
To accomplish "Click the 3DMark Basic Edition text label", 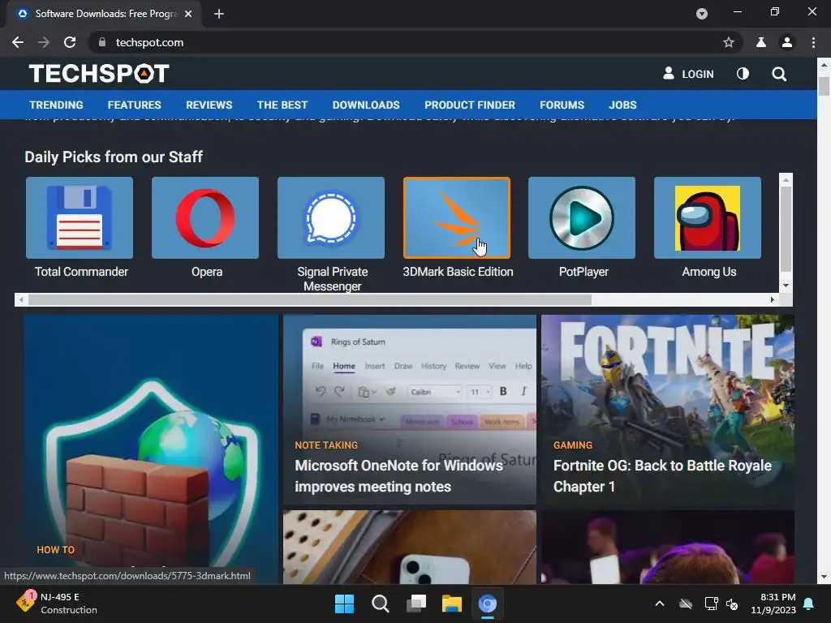I will (x=458, y=272).
